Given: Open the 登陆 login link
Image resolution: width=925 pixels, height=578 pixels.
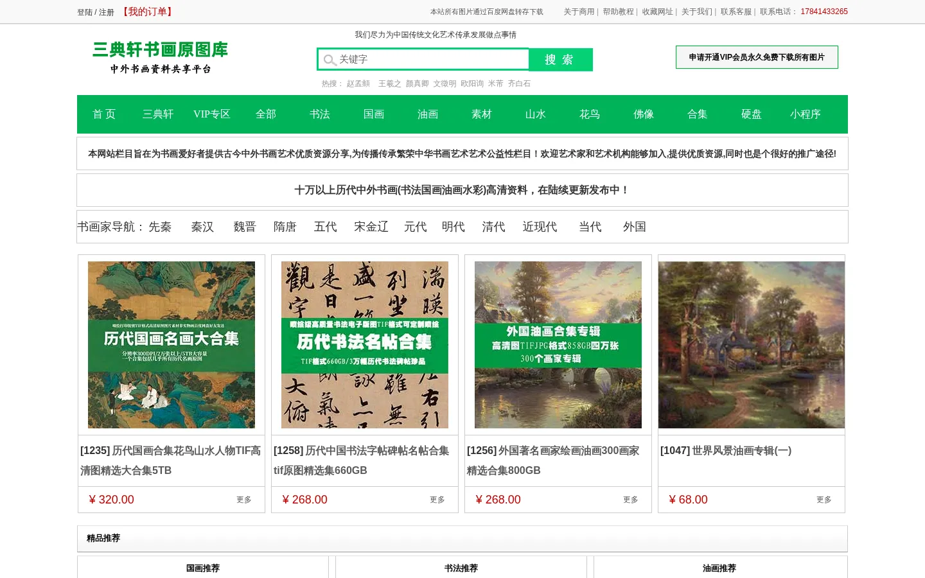Looking at the screenshot, I should 85,12.
